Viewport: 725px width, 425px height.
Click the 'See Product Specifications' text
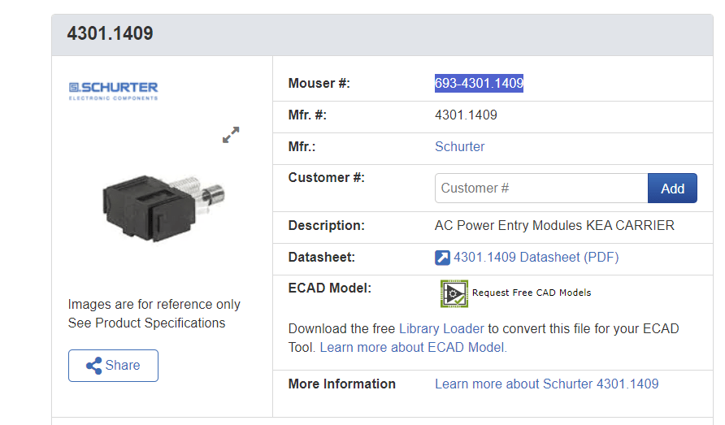(146, 323)
